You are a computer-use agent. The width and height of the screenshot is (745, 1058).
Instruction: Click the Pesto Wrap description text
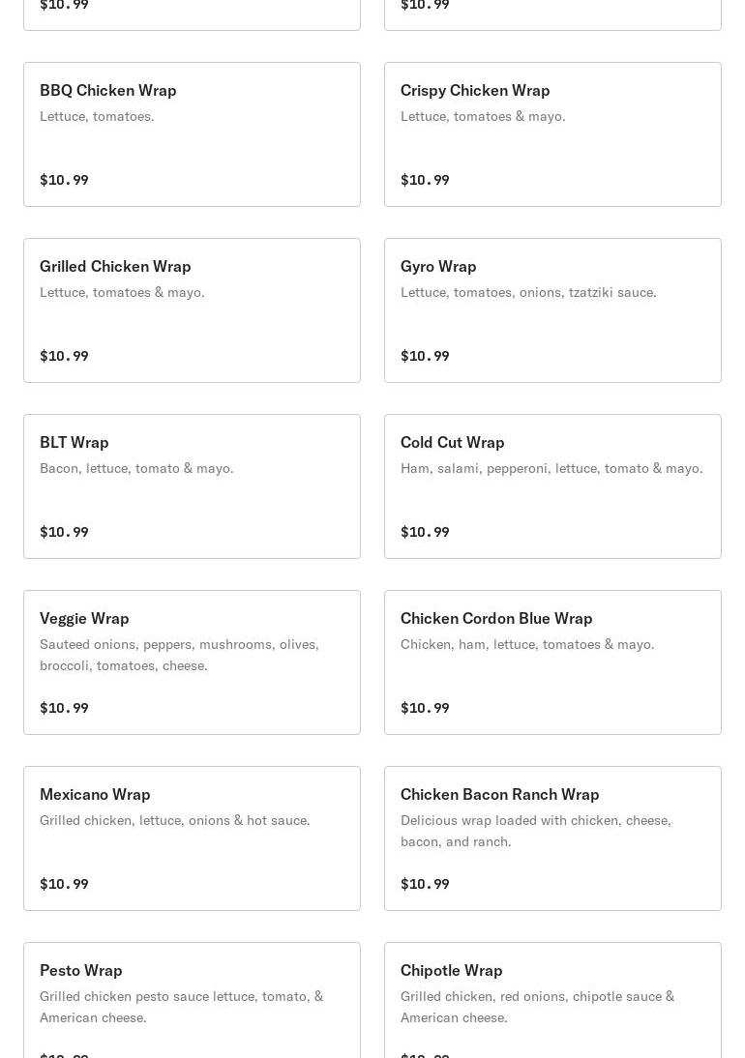click(181, 1007)
